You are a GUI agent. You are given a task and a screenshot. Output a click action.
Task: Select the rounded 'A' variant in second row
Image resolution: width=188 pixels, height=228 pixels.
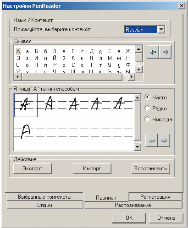click(25, 131)
